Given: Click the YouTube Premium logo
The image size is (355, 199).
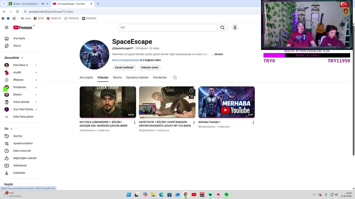Looking at the screenshot, I should [23, 27].
